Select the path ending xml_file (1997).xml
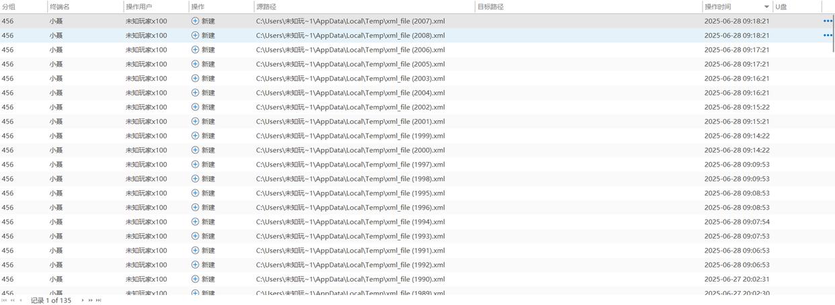835x305 pixels. coord(350,164)
